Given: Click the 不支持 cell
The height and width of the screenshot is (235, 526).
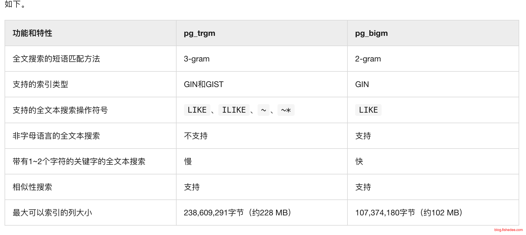Looking at the screenshot, I should [196, 136].
